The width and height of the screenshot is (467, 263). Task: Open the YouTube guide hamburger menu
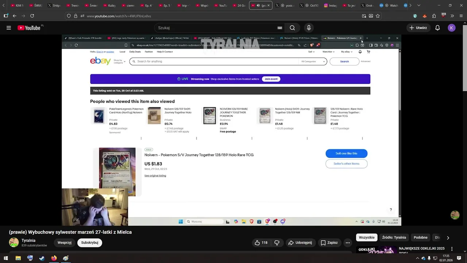pyautogui.click(x=9, y=28)
